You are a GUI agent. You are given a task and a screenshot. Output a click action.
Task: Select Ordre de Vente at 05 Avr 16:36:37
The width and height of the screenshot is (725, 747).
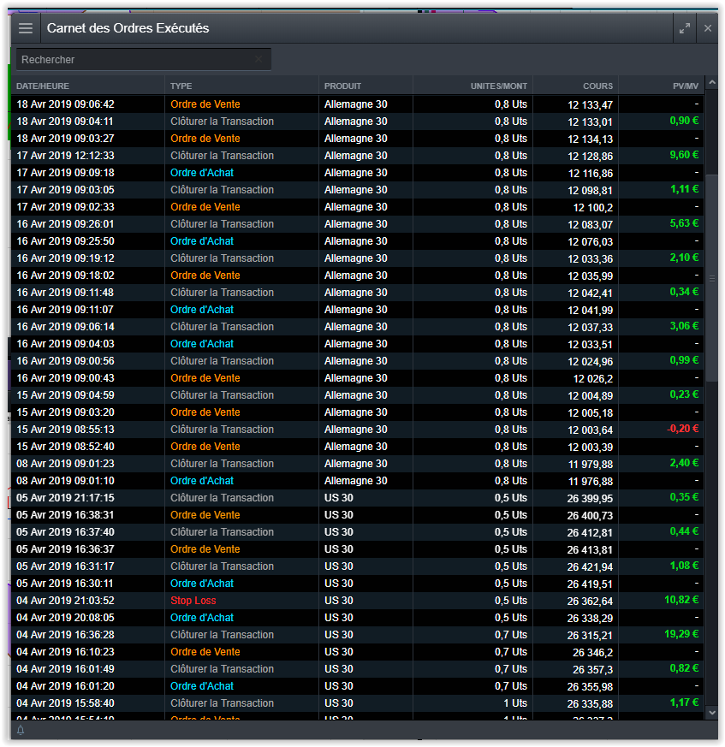coord(205,549)
